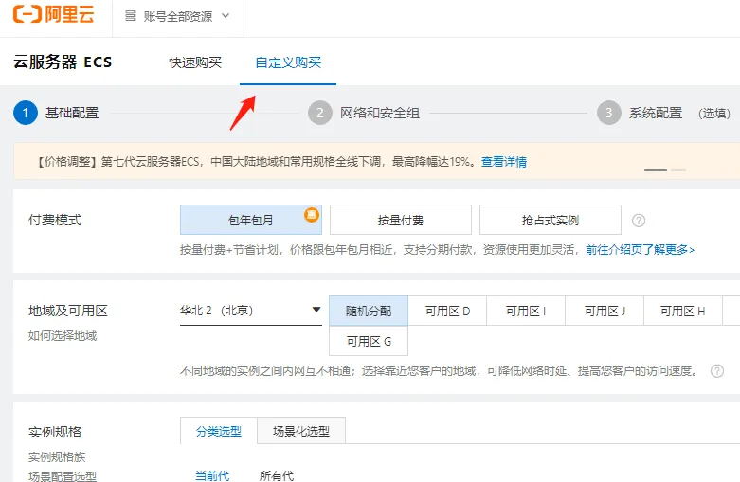The height and width of the screenshot is (482, 740).
Task: Select 随机分配 zone option
Action: click(x=369, y=311)
